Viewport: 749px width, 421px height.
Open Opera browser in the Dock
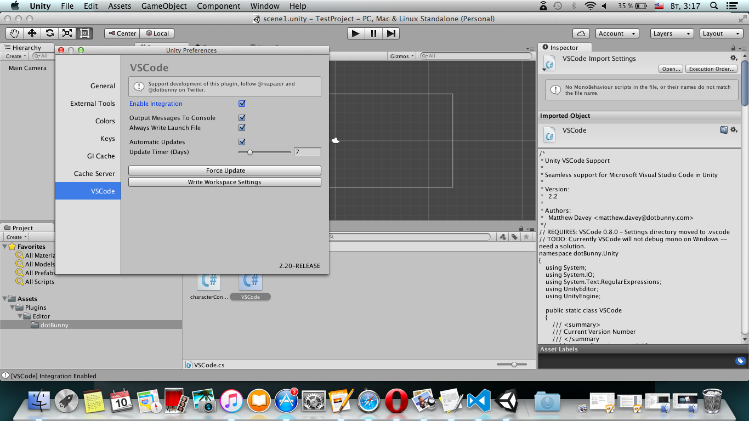(396, 401)
